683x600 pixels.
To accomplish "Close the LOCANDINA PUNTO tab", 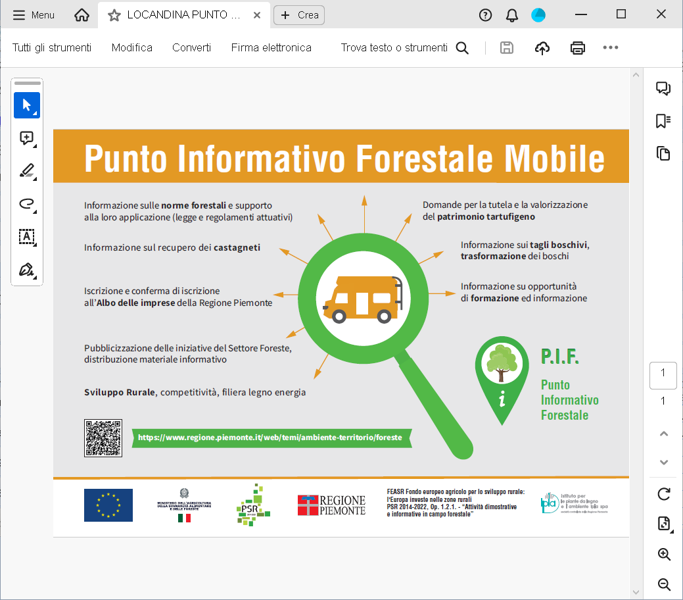I will [x=257, y=15].
